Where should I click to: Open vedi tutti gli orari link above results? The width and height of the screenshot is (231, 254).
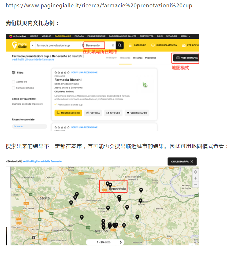point(33,59)
